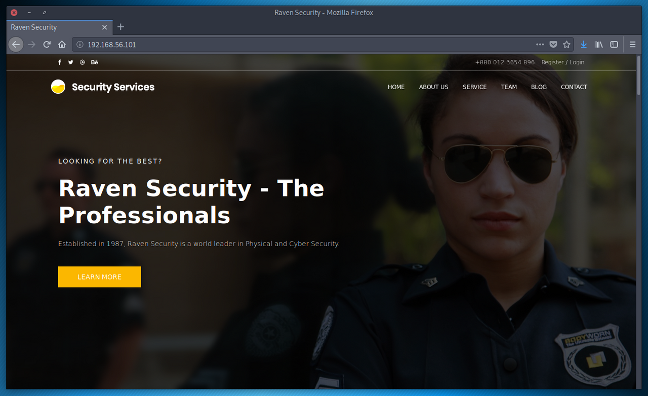Viewport: 648px width, 396px height.
Task: Visit the Facebook social icon
Action: (x=59, y=62)
